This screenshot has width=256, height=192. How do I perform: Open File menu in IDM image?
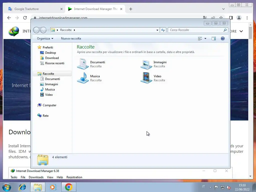(23, 177)
